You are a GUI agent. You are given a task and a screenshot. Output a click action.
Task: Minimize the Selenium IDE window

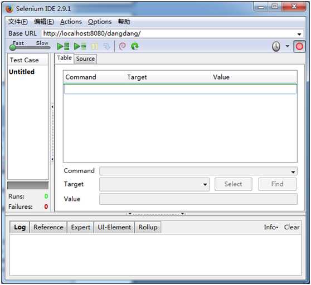pos(261,7)
